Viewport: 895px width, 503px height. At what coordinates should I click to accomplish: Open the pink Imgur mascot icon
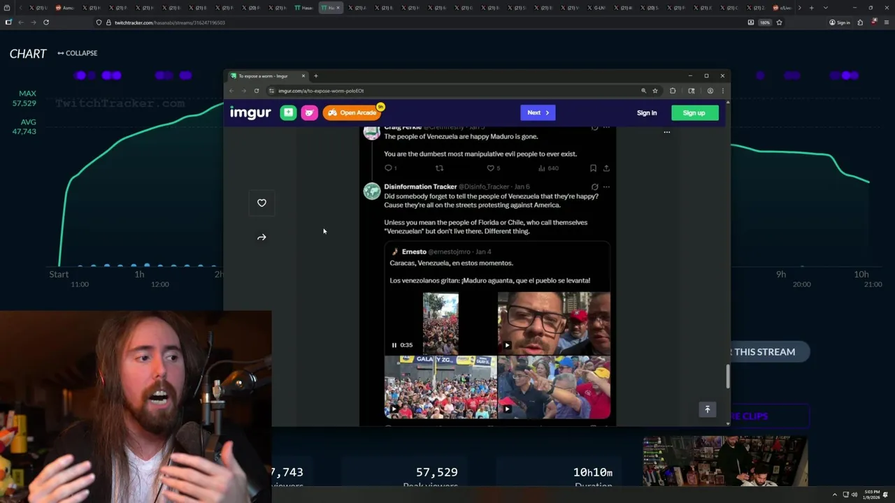click(x=309, y=112)
